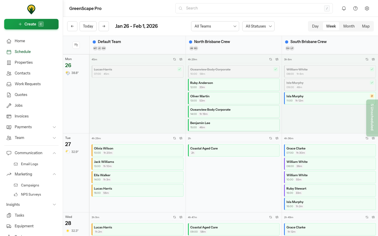Switch to the Month view tab
Viewport: 378px width, 236px height.
coord(349,26)
